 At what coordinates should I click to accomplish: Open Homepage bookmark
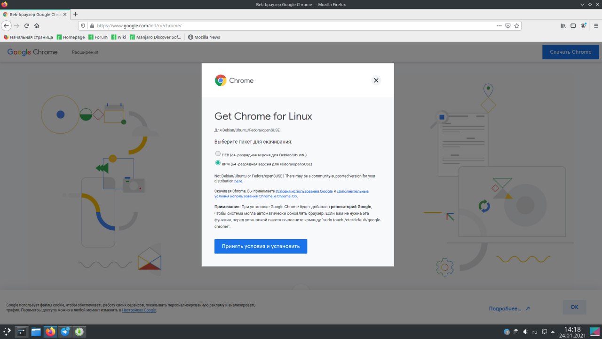[71, 37]
